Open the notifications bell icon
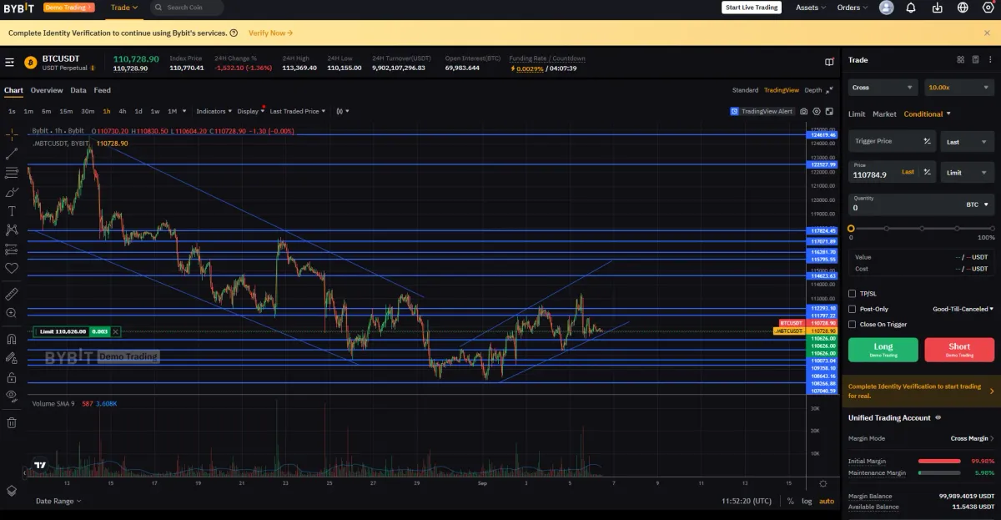Screen dimensions: 1001x520 point(911,8)
